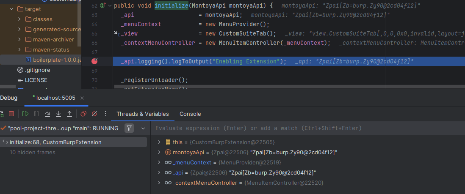465x194 pixels.
Task: Click the thread status text 'RUNNING'
Action: point(105,128)
